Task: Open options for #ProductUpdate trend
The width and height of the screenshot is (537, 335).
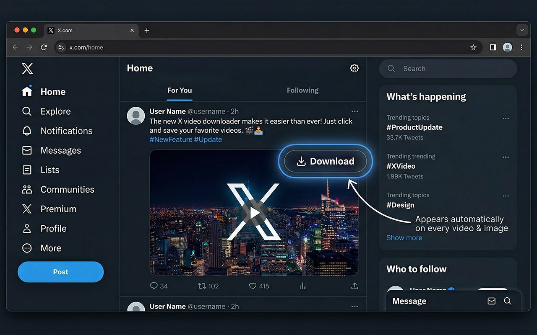Action: coord(506,119)
